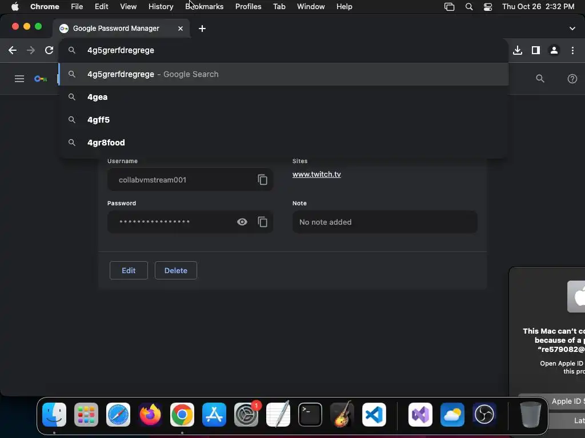Screen dimensions: 585x438
Task: Open Visual Studio from the Dock
Action: [420, 414]
